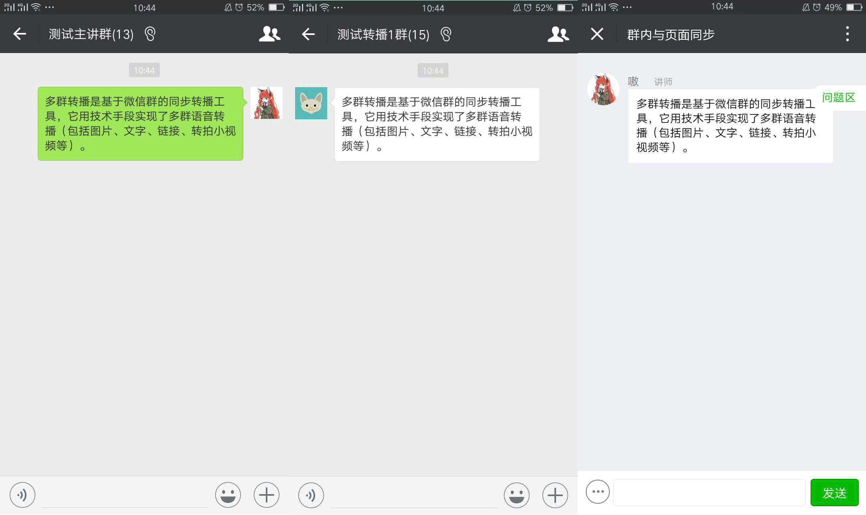
Task: Open emoji picker in 测试主讲群
Action: coord(227,495)
